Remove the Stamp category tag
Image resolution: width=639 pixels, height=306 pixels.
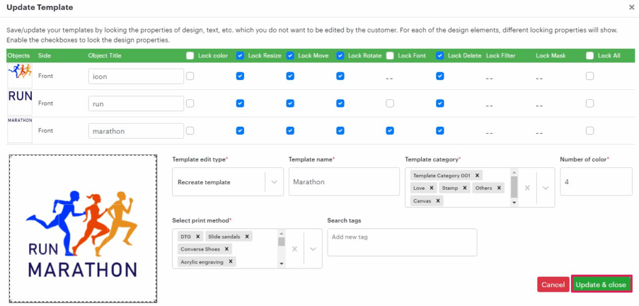click(465, 188)
